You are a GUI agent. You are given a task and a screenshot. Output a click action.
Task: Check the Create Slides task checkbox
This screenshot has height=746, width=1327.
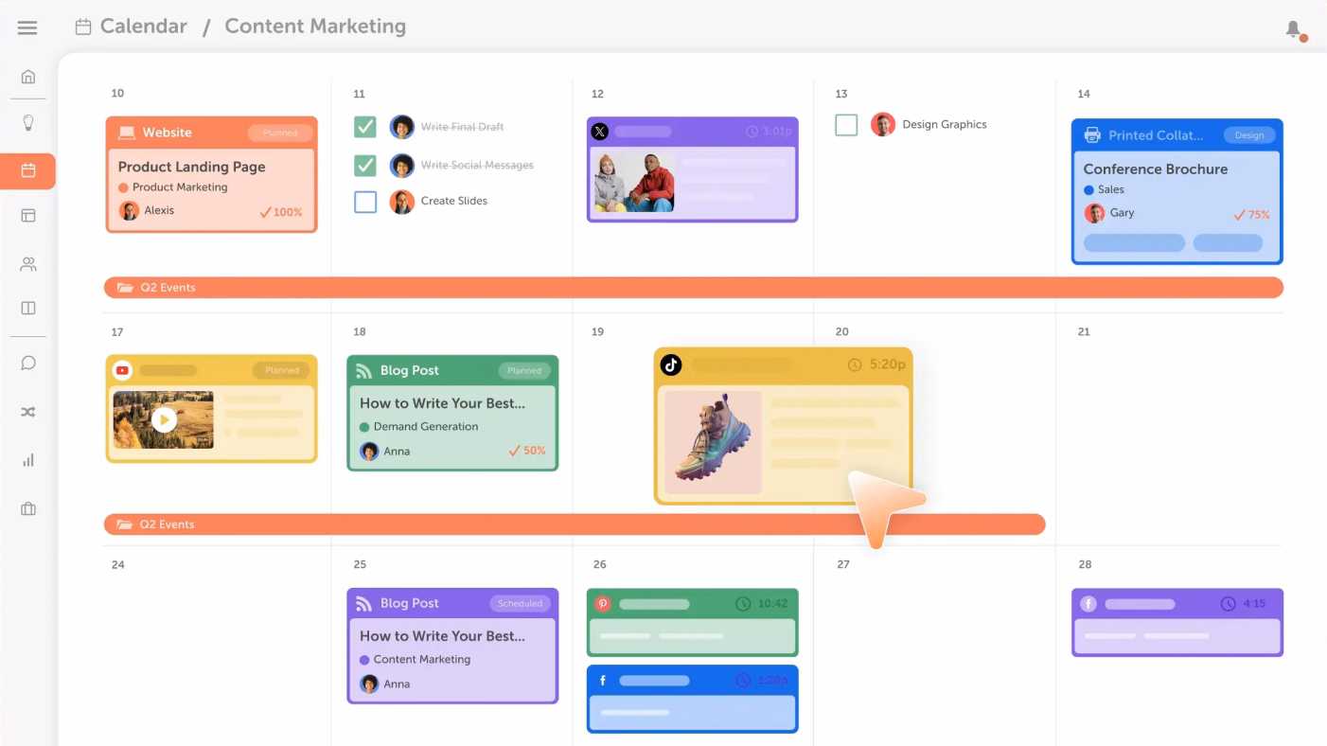click(364, 201)
